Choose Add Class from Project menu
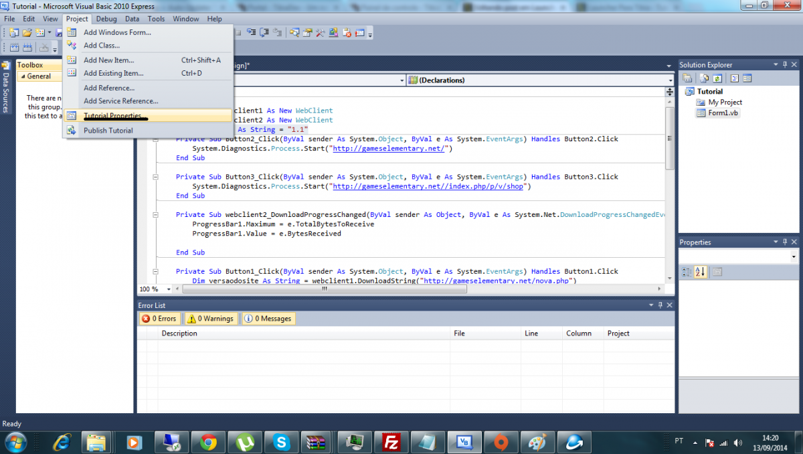The image size is (803, 454). [148, 46]
